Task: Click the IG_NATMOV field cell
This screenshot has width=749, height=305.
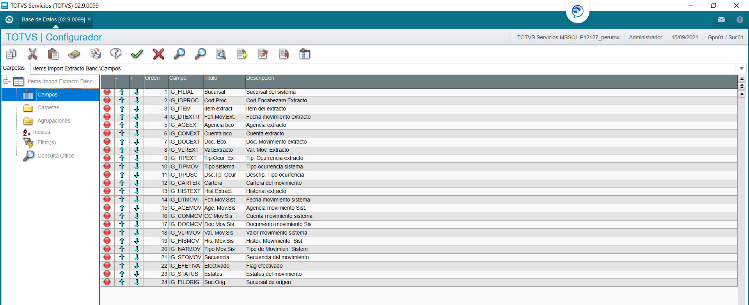Action: click(186, 249)
